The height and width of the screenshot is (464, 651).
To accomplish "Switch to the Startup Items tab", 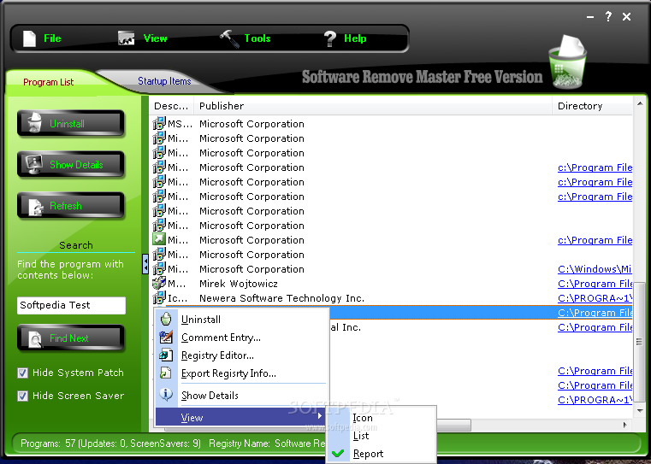I will (x=164, y=81).
